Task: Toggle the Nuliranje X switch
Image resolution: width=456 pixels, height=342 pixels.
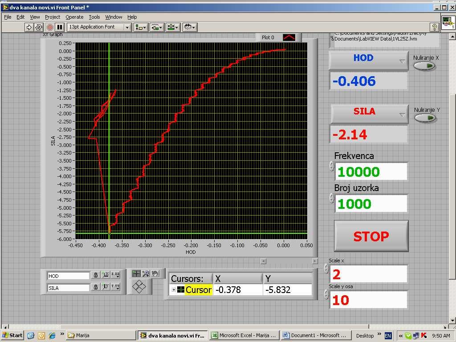Action: coord(424,66)
